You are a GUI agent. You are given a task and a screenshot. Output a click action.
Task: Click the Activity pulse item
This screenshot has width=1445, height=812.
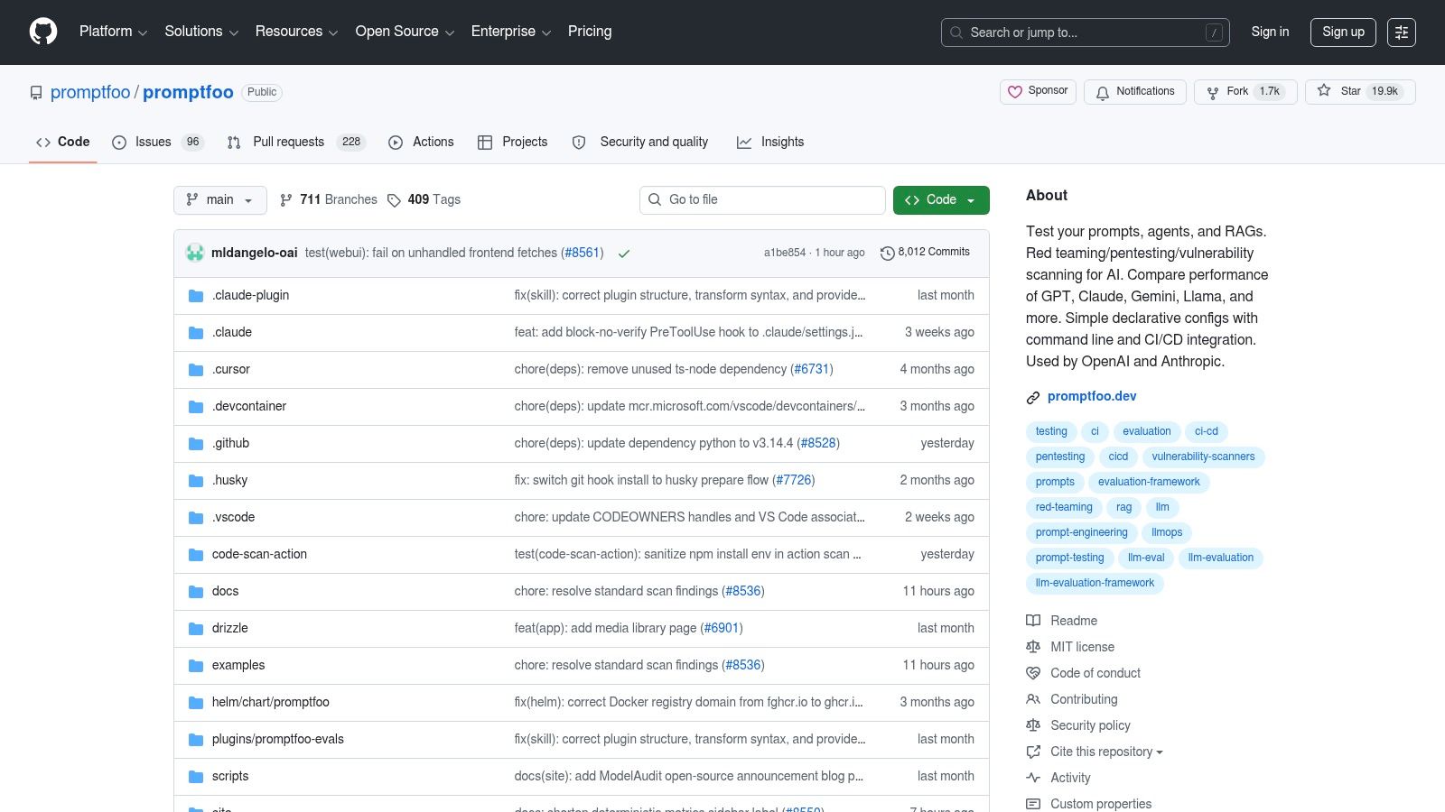[1058, 778]
